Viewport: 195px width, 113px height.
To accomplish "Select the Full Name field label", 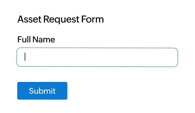I will point(36,40).
